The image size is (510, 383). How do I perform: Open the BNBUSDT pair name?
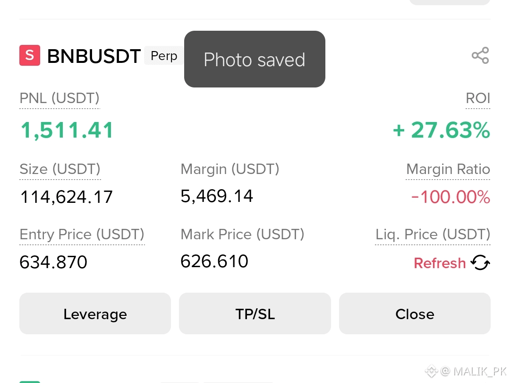click(94, 56)
